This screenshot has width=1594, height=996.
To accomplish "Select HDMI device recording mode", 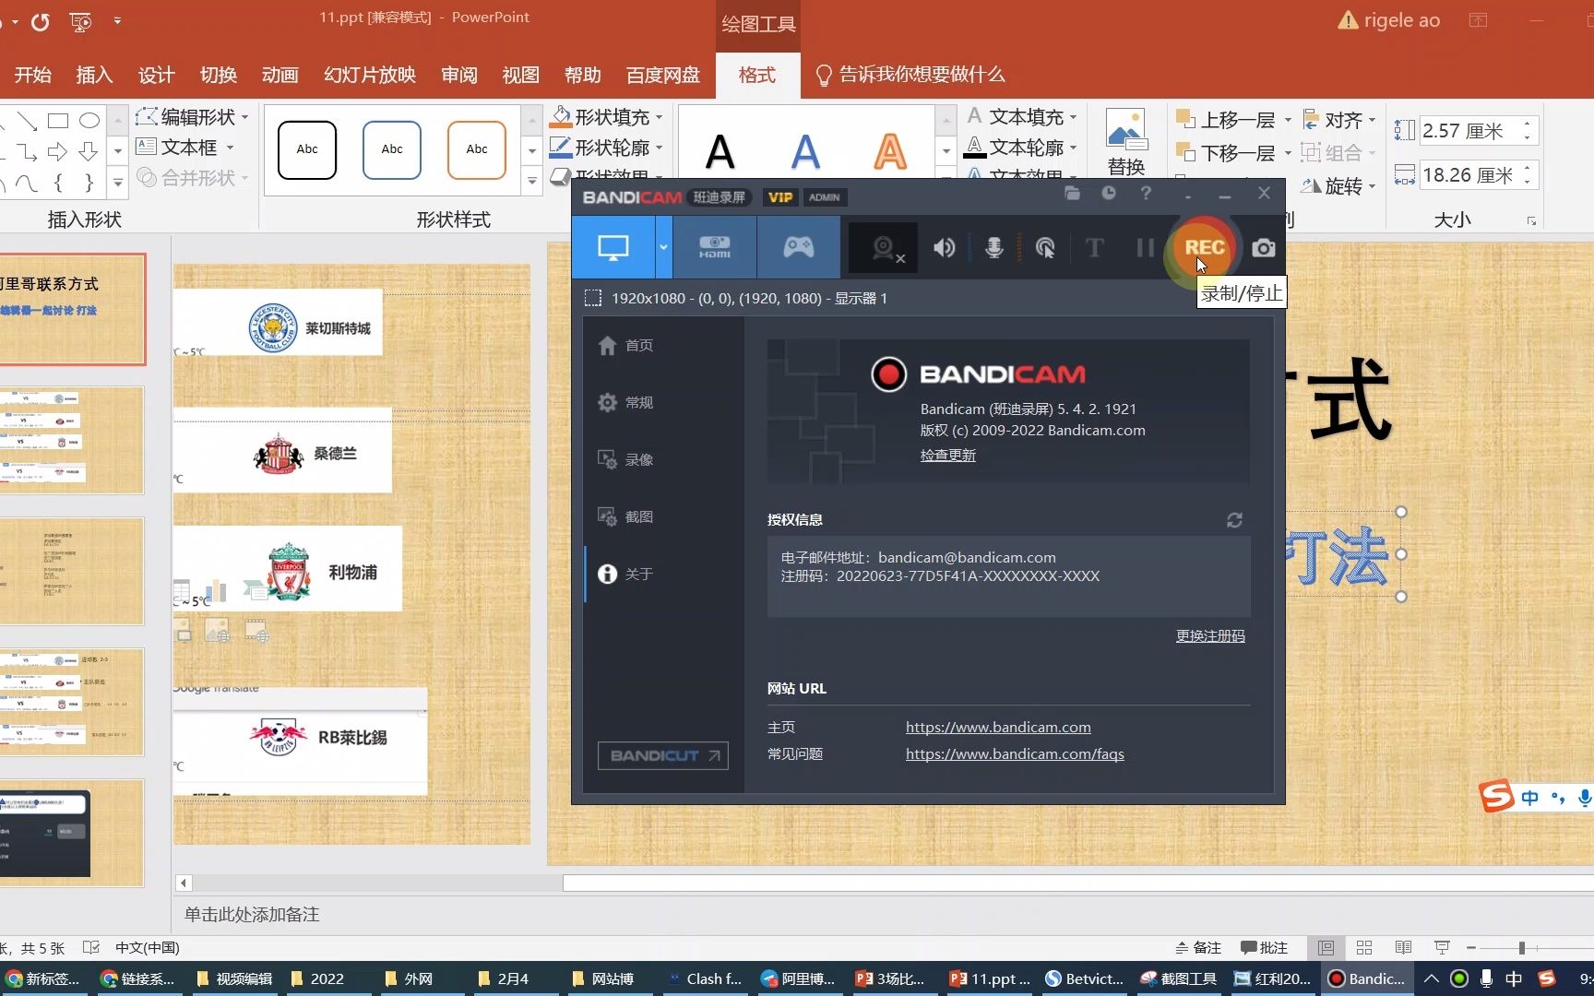I will point(715,247).
